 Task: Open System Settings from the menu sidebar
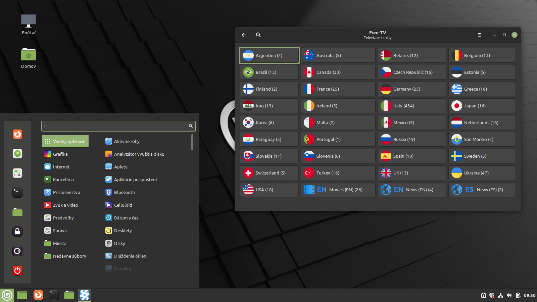17,173
